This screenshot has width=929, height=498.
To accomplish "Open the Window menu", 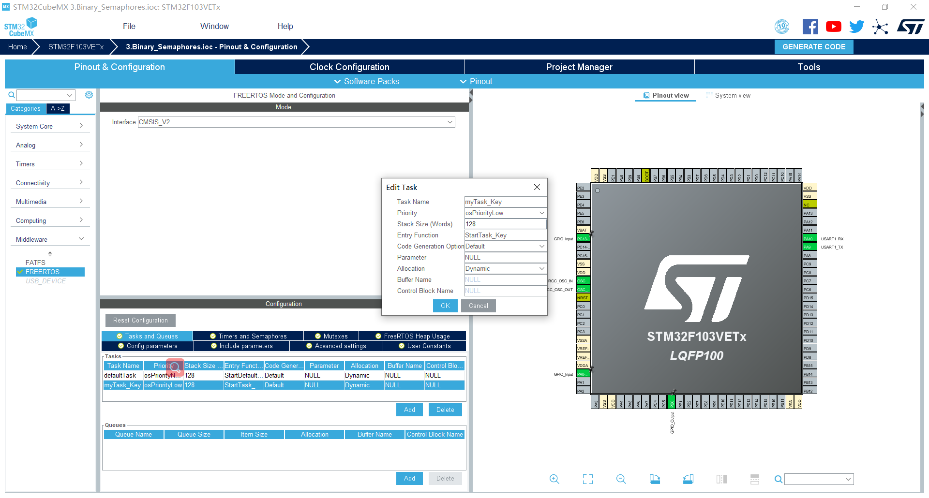I will pyautogui.click(x=214, y=26).
